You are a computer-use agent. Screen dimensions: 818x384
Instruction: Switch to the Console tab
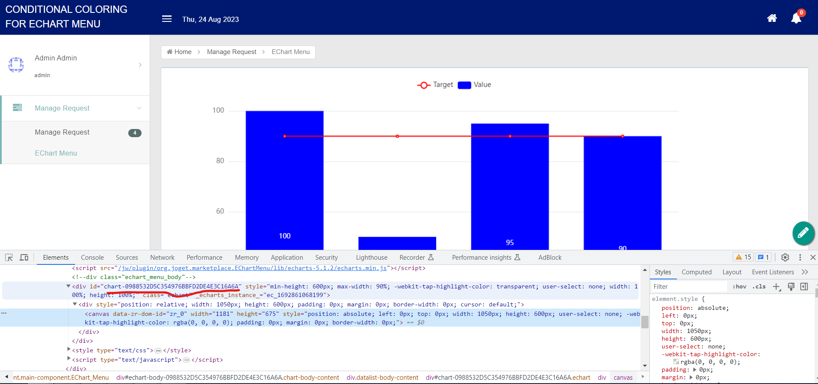click(92, 258)
